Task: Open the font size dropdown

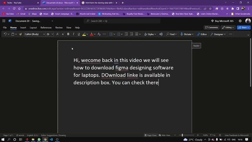Action: (52, 34)
